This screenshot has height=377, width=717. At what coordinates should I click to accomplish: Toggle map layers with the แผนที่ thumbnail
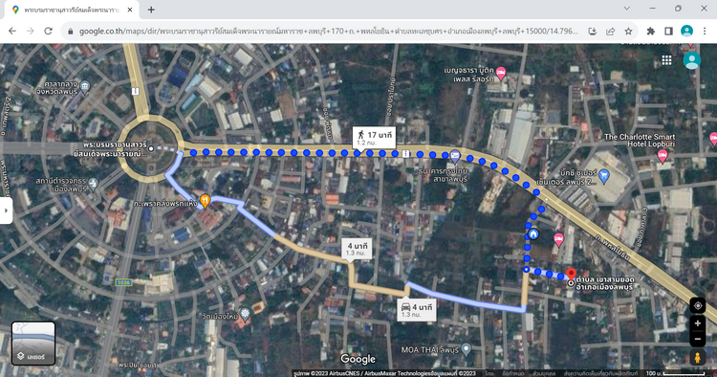tap(33, 344)
